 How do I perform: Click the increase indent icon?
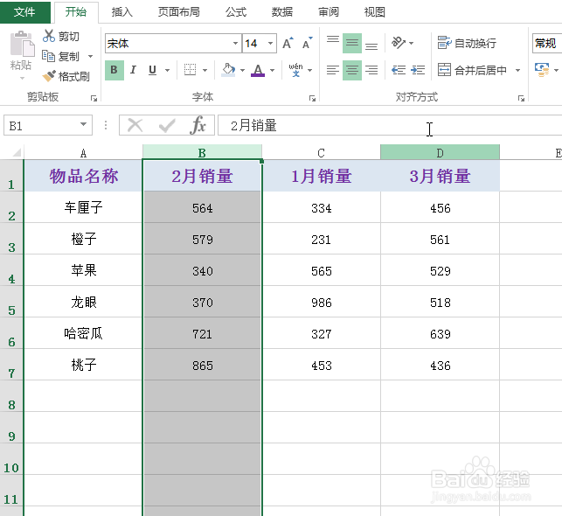(418, 70)
